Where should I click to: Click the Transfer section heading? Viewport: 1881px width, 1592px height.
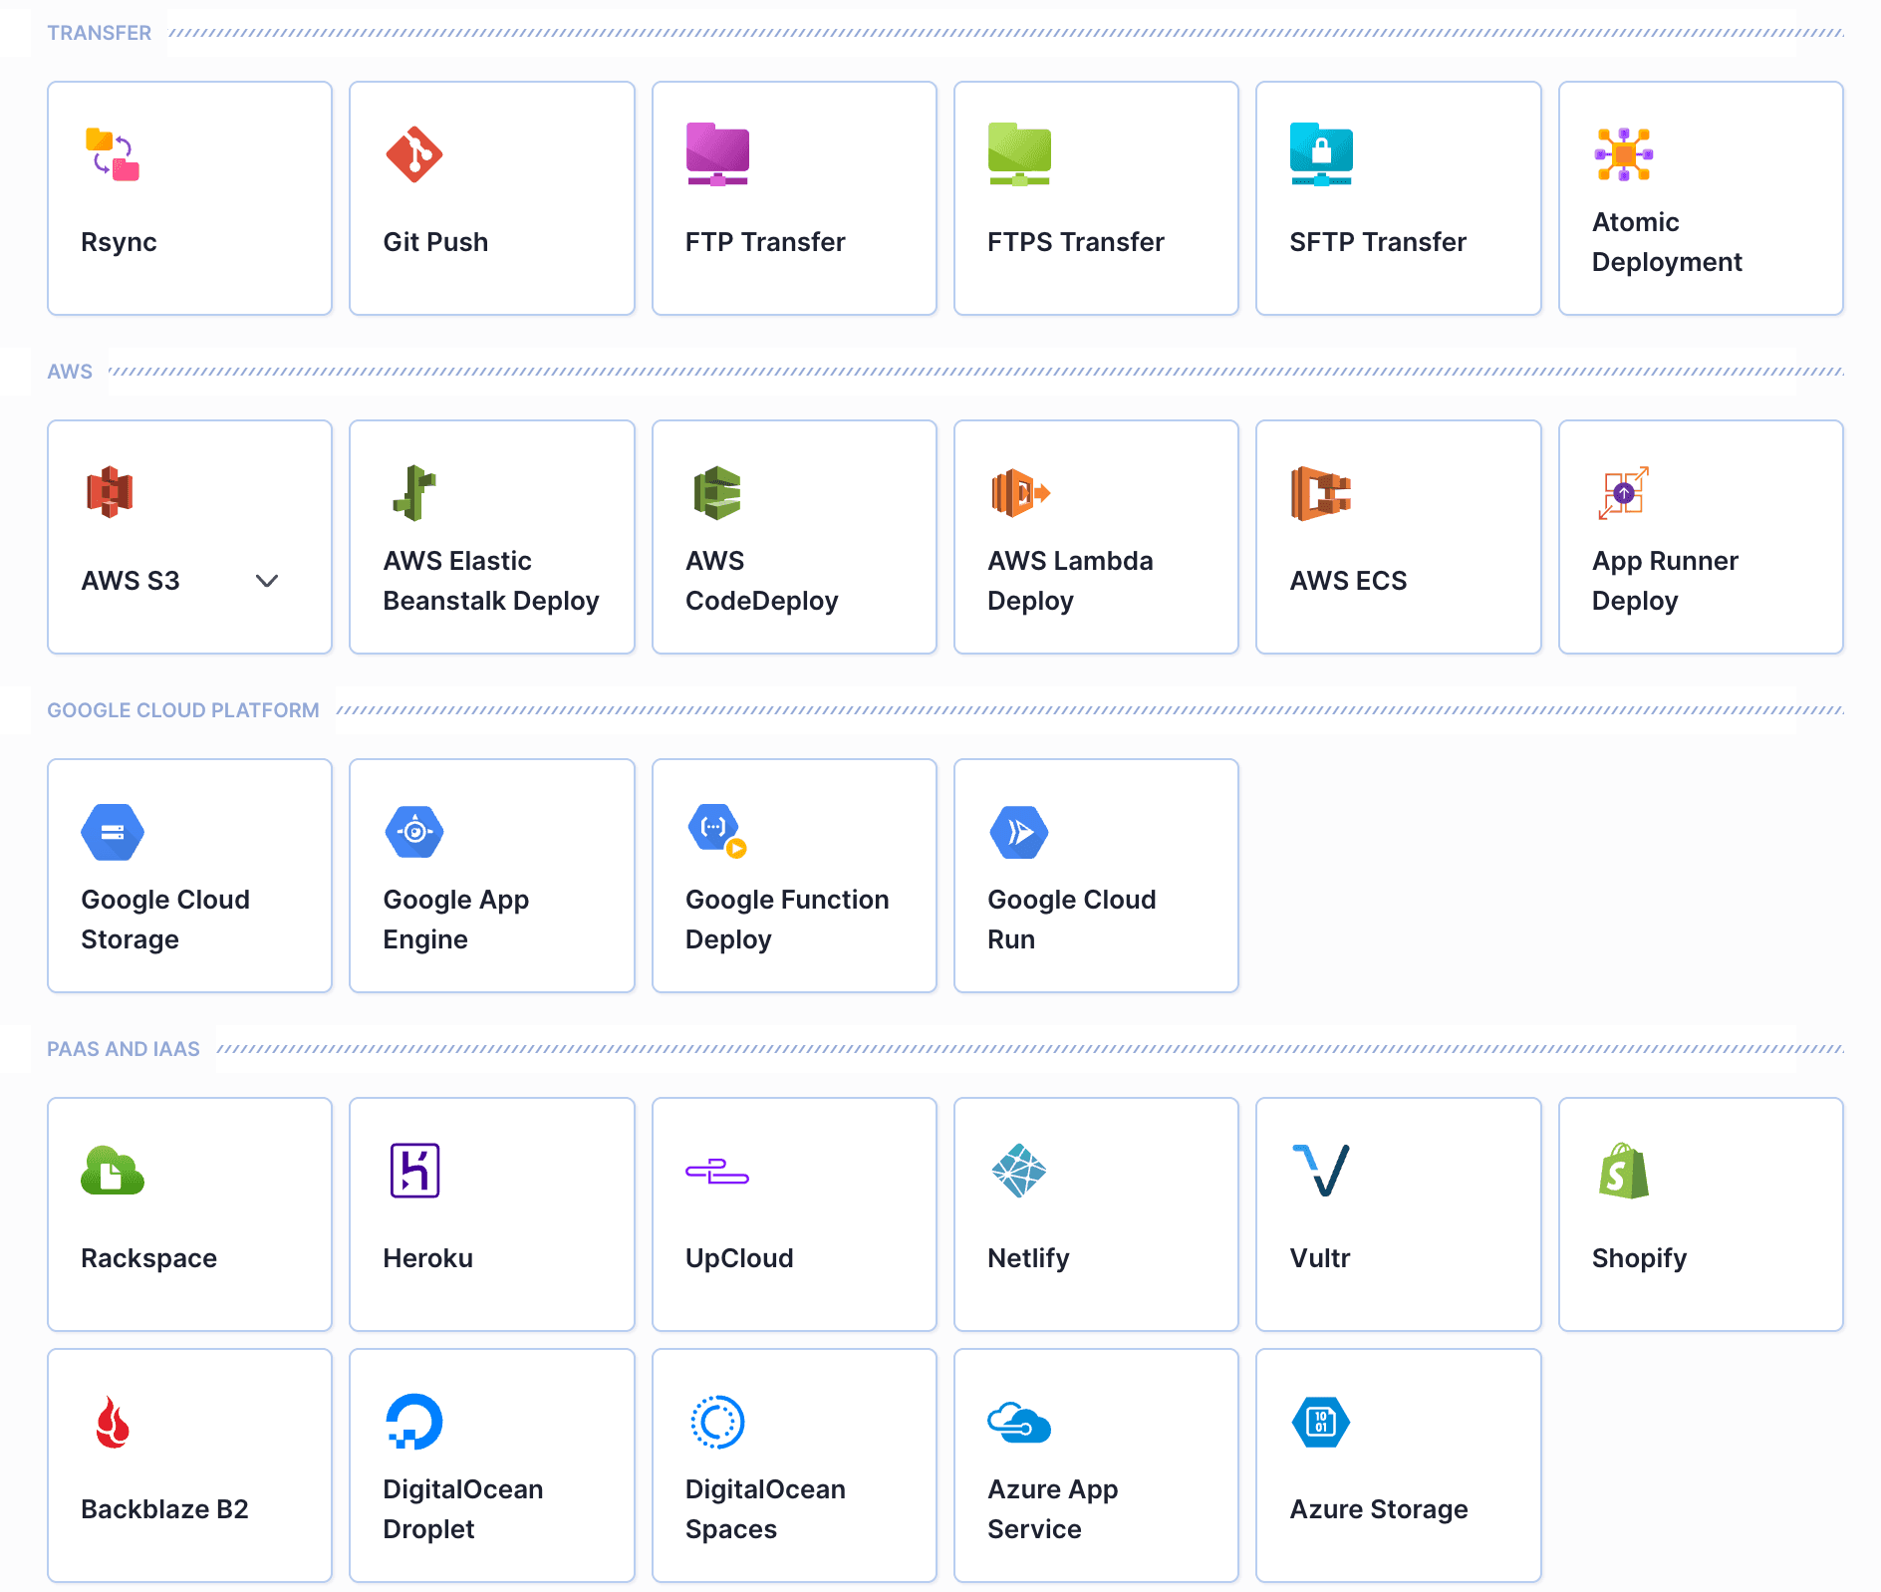pyautogui.click(x=99, y=33)
